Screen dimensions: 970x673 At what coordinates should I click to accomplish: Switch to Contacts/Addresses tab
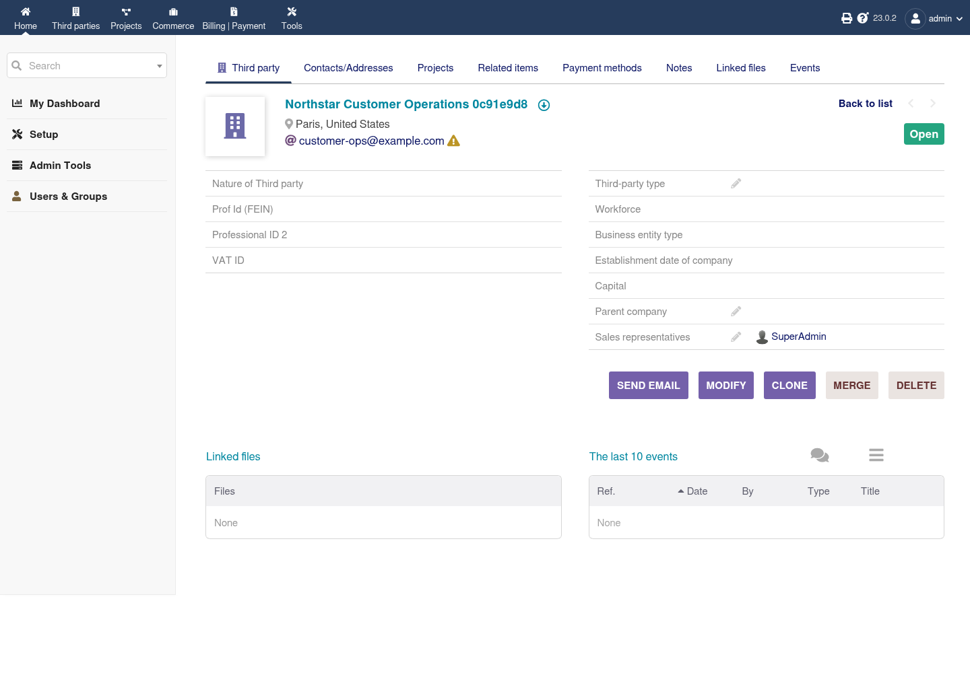pyautogui.click(x=348, y=68)
